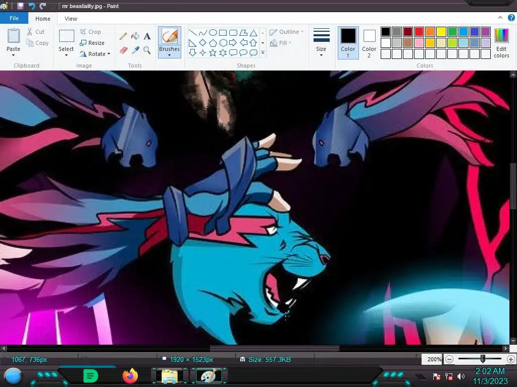517x387 pixels.
Task: Open the Customize Quick Access Toolbar arrow
Action: (x=52, y=6)
